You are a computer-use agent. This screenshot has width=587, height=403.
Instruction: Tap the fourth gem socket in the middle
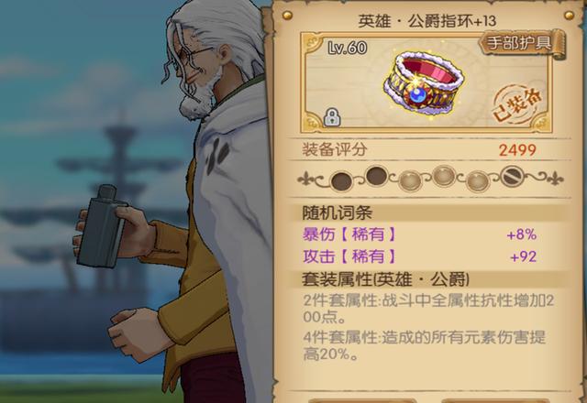tap(444, 176)
